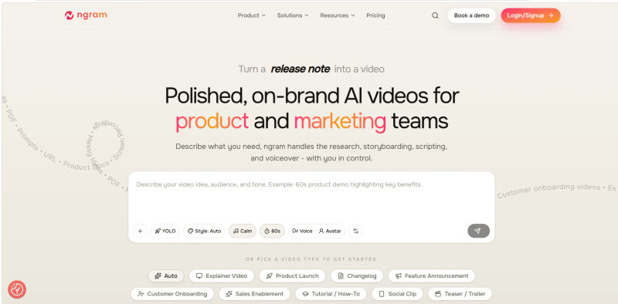Toggle the Calm music chip
The image size is (618, 304).
point(243,231)
